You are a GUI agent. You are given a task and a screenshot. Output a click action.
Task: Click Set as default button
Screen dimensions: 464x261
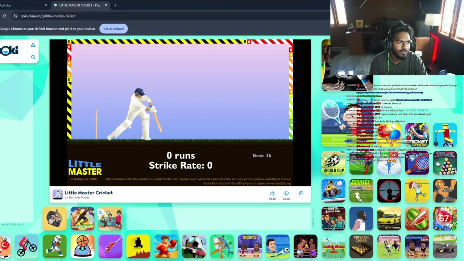(113, 29)
